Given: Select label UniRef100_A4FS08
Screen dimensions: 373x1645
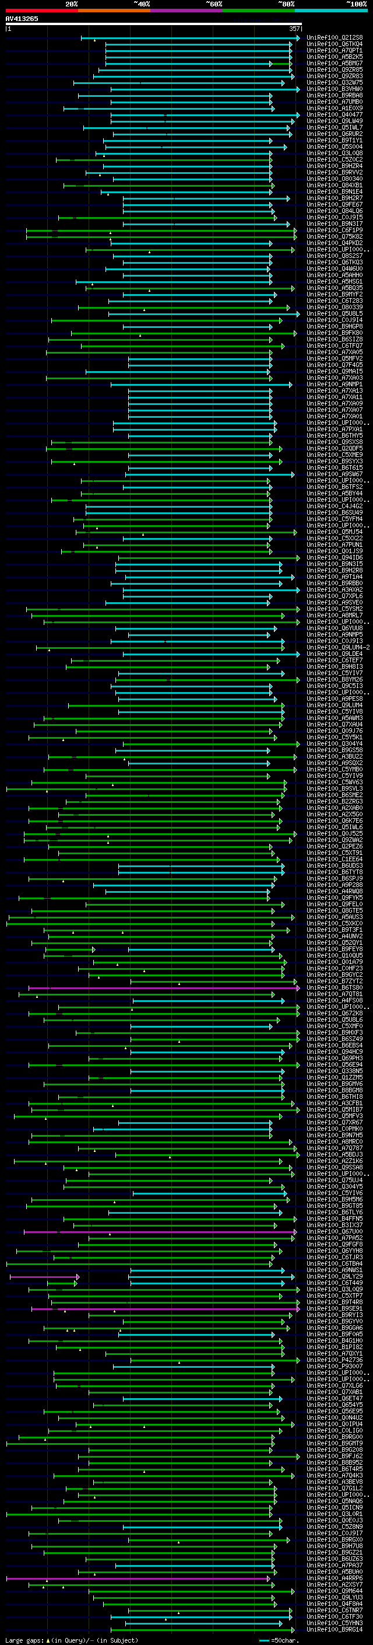Looking at the screenshot, I should (x=335, y=1001).
